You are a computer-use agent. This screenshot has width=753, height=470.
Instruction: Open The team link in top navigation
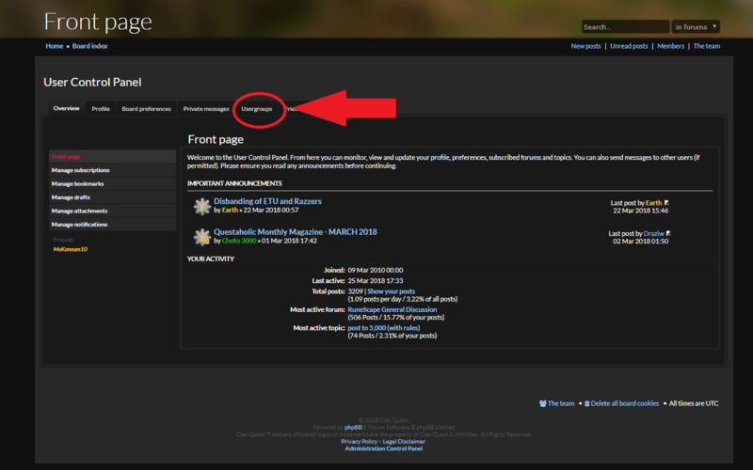click(x=707, y=46)
